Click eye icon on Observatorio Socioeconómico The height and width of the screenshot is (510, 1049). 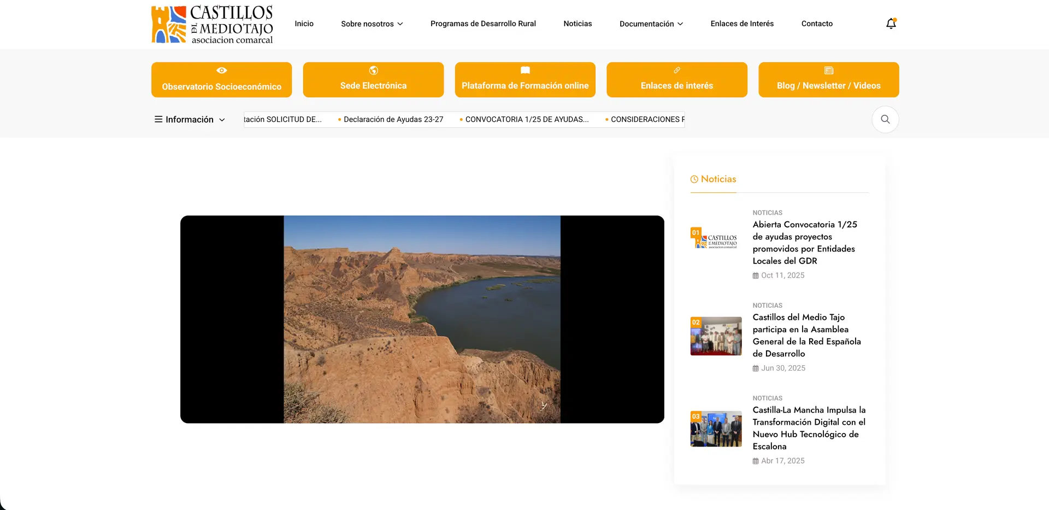[x=221, y=71]
